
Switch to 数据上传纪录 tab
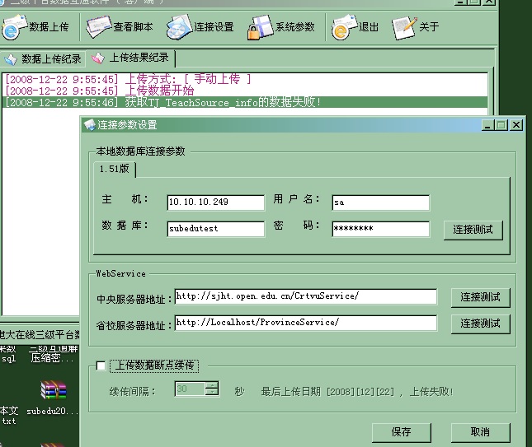(44, 59)
